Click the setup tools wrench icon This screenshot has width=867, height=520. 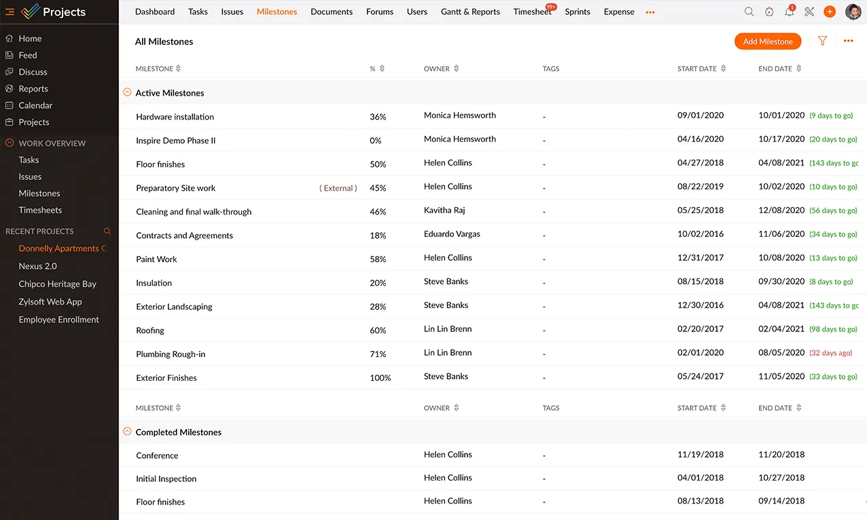tap(809, 12)
